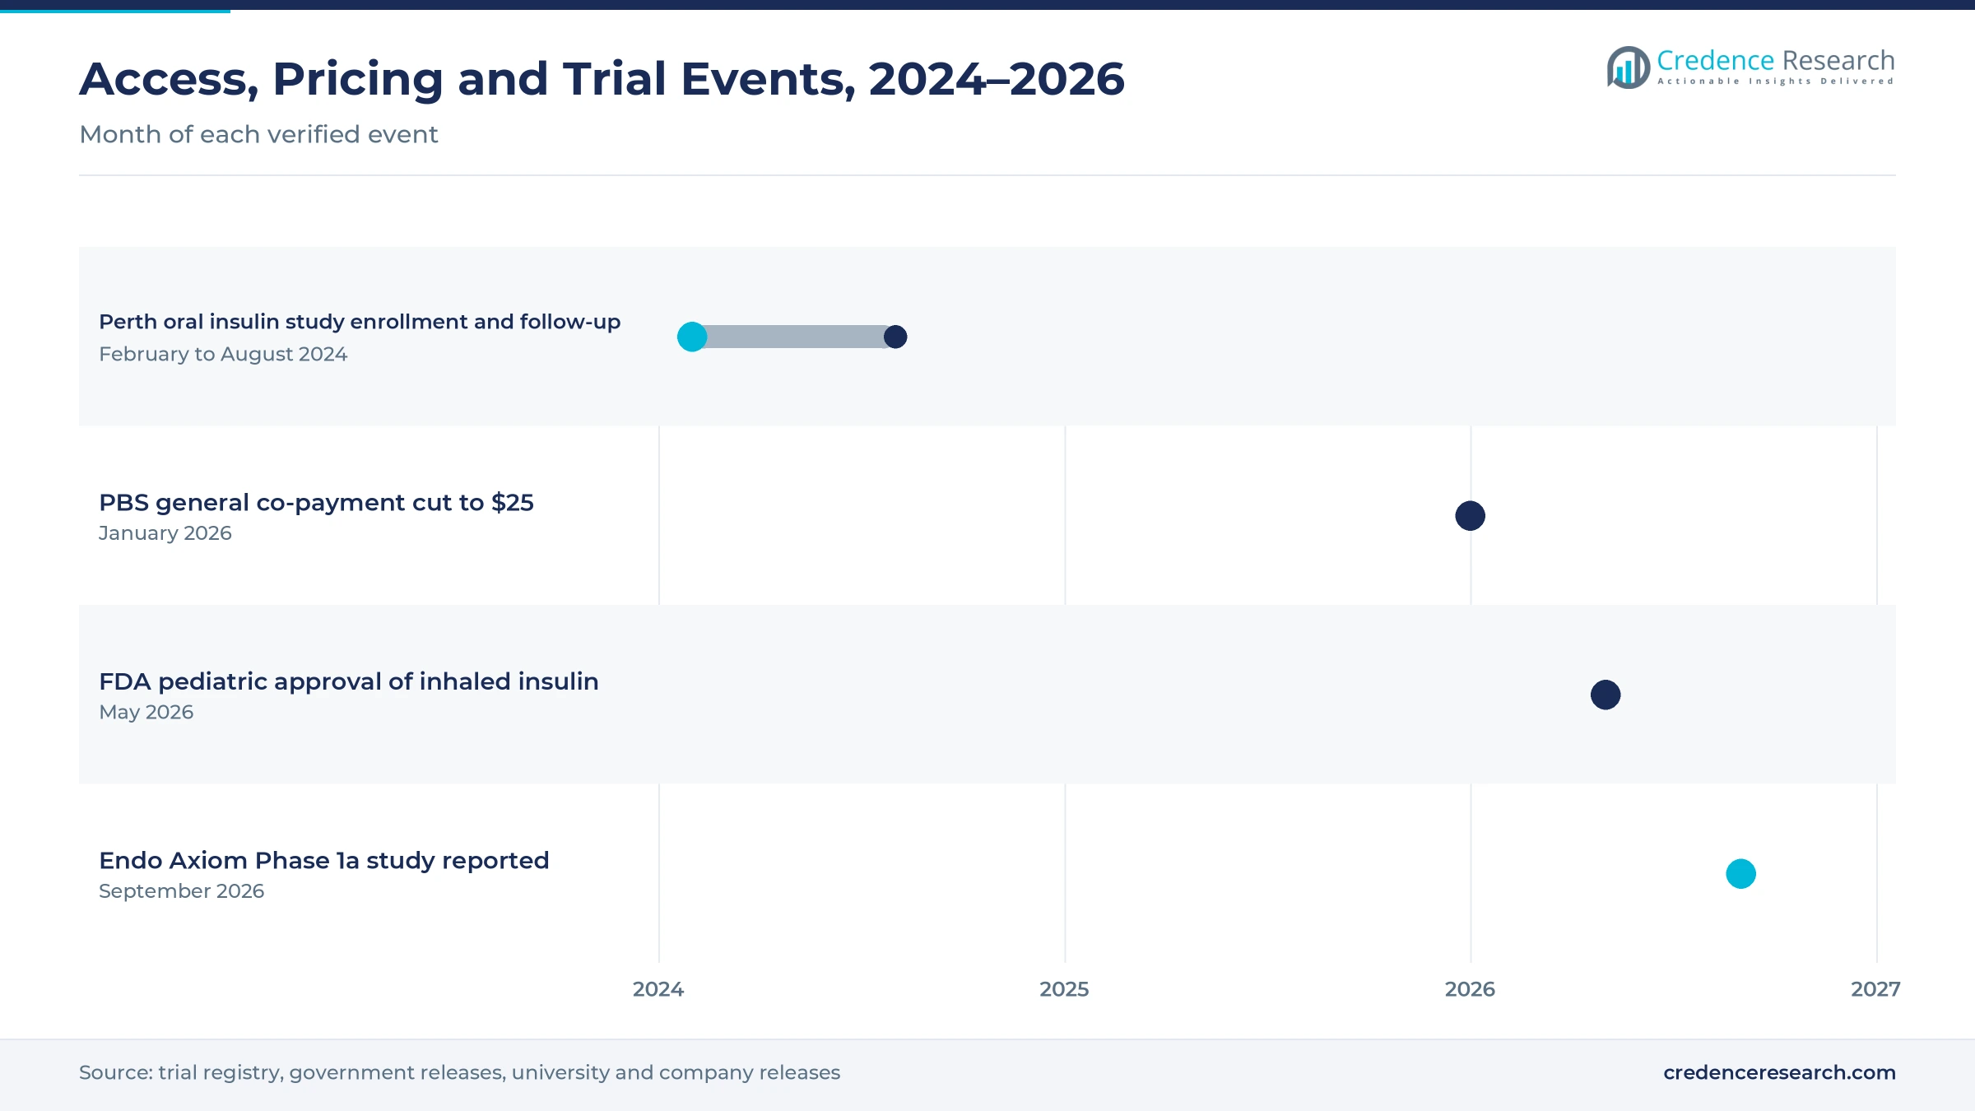Click the 2027 axis label

[x=1875, y=989]
